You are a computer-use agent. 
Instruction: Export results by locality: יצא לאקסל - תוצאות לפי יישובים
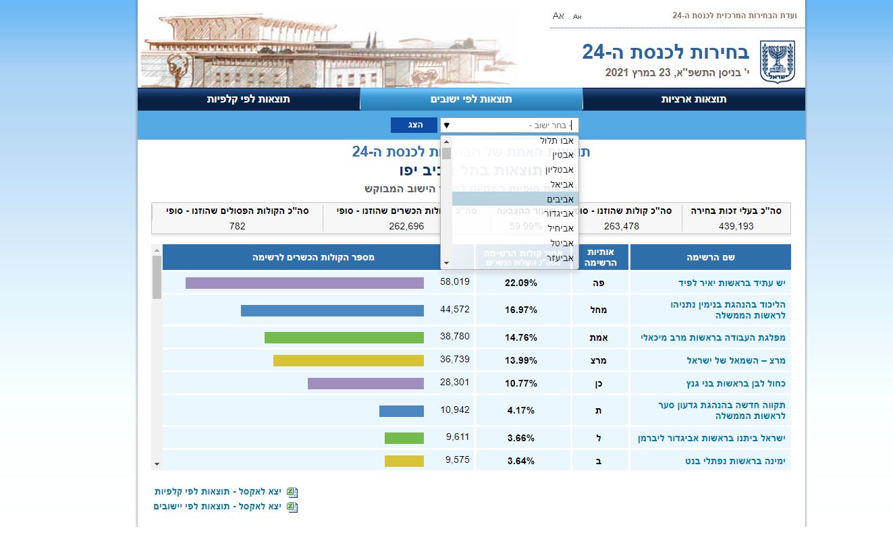[217, 507]
